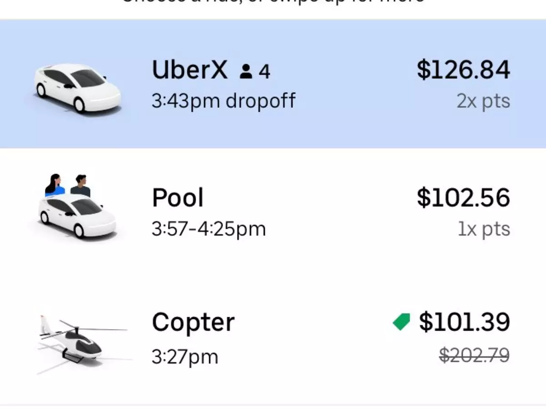Tap the $126.84 UberX price

click(x=463, y=71)
